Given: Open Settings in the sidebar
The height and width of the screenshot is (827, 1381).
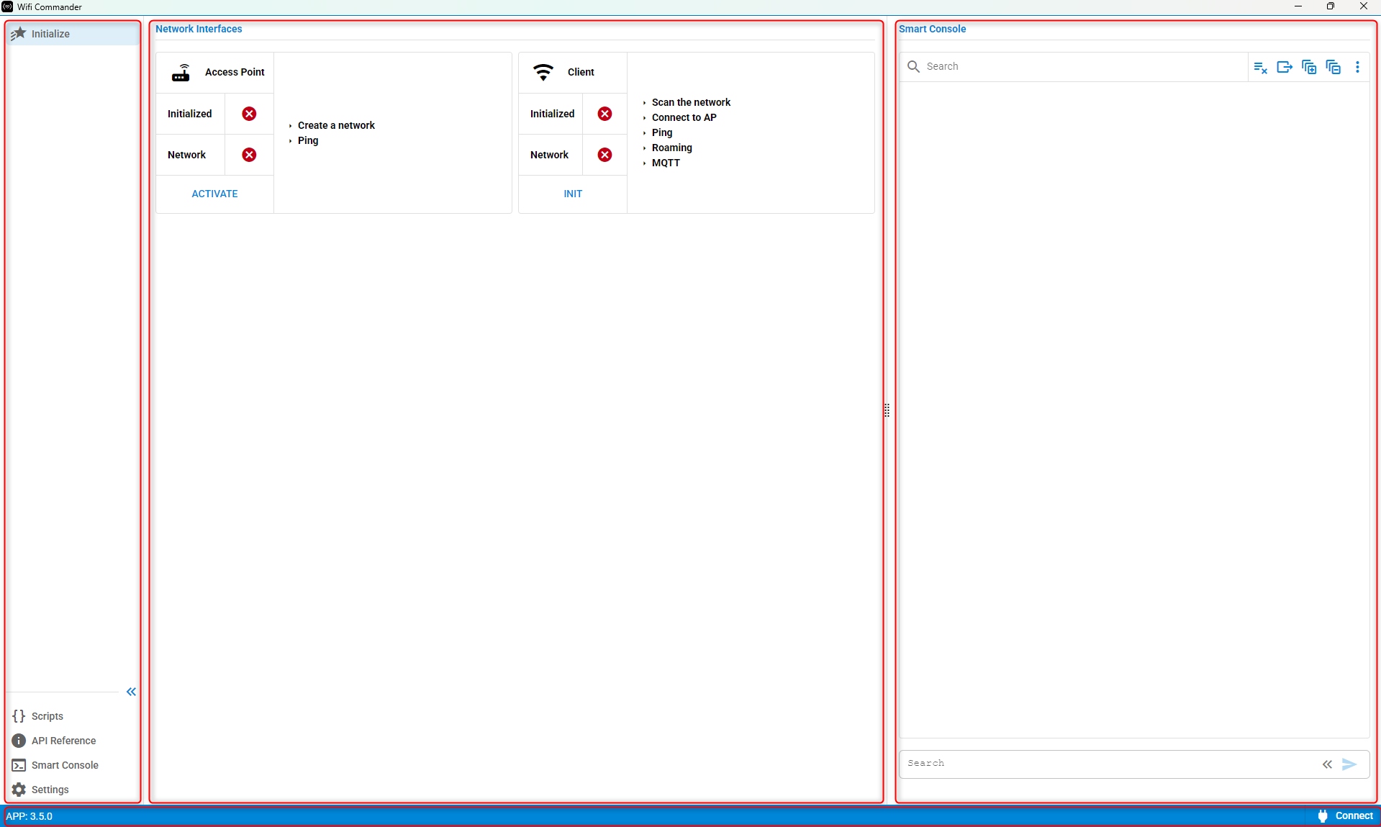Looking at the screenshot, I should (73, 790).
